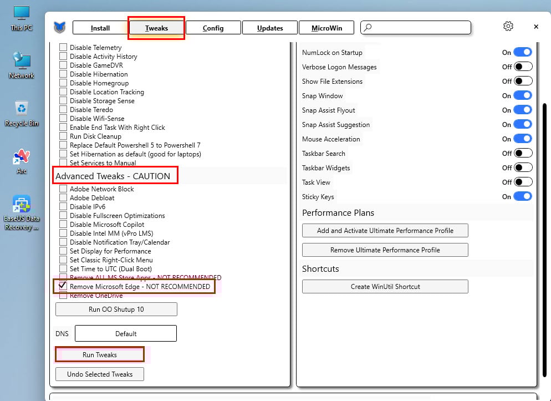Click the search magnifier icon
The height and width of the screenshot is (401, 551).
[x=368, y=27]
